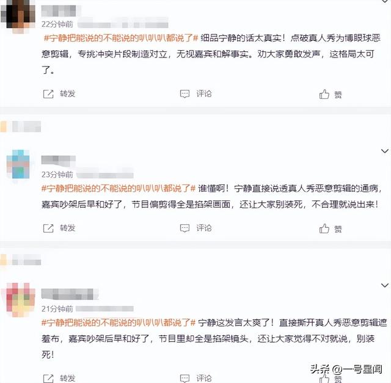Viewport: 391px width, 383px height.
Task: View the blue avatar of the 23分钟前 poster
Action: click(18, 164)
